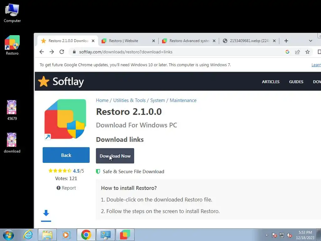Close the Restoro 2.1.0.0 Download tab
This screenshot has height=241, width=321.
pyautogui.click(x=93, y=41)
